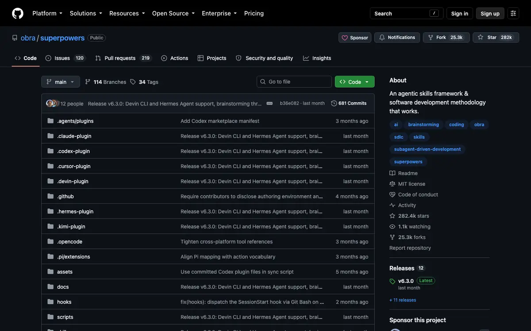
Task: Switch to the Actions tab
Action: coord(175,58)
